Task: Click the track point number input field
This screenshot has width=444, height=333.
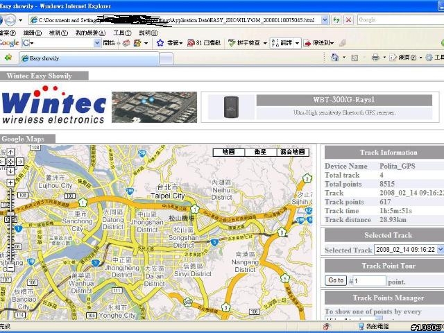Action: [368, 281]
